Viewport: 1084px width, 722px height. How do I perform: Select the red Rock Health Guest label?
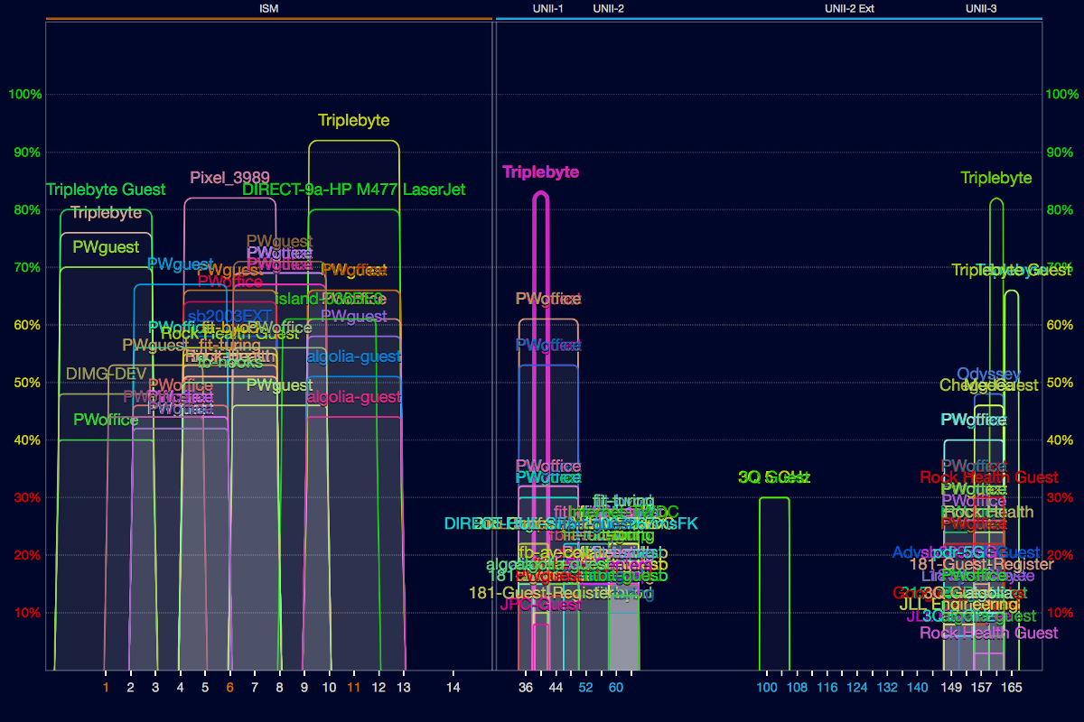(x=989, y=477)
